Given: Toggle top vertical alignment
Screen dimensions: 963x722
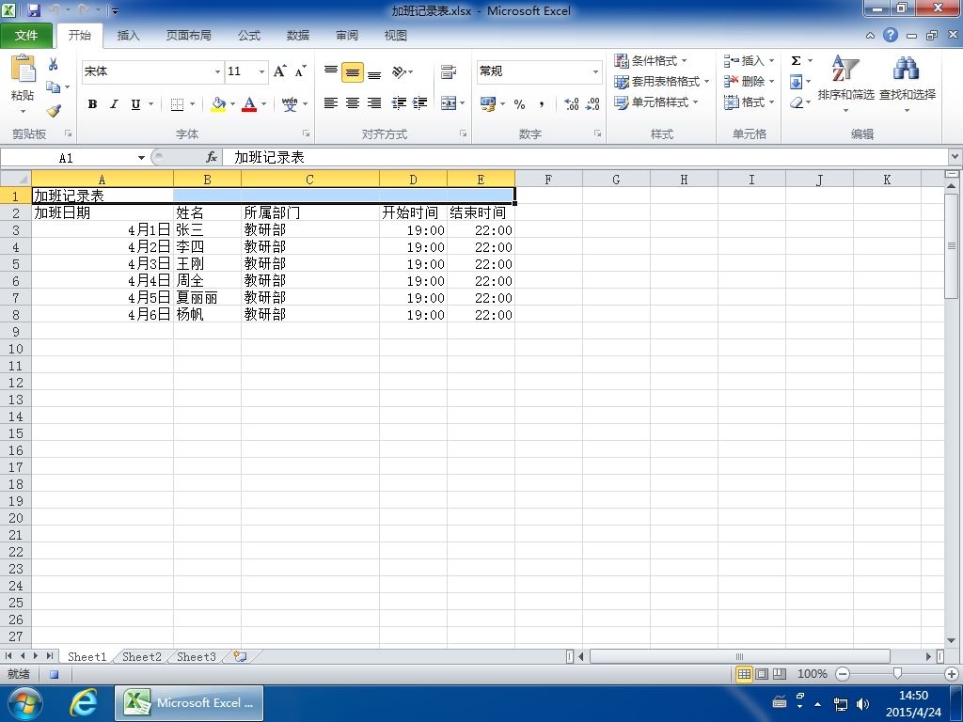Looking at the screenshot, I should pyautogui.click(x=331, y=71).
